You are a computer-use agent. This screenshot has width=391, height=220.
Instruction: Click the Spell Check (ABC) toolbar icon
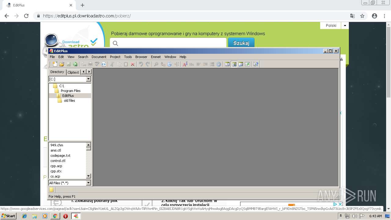coord(97,64)
